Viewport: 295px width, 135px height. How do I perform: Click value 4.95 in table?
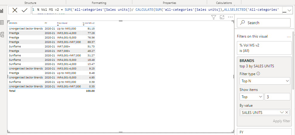[91, 77]
